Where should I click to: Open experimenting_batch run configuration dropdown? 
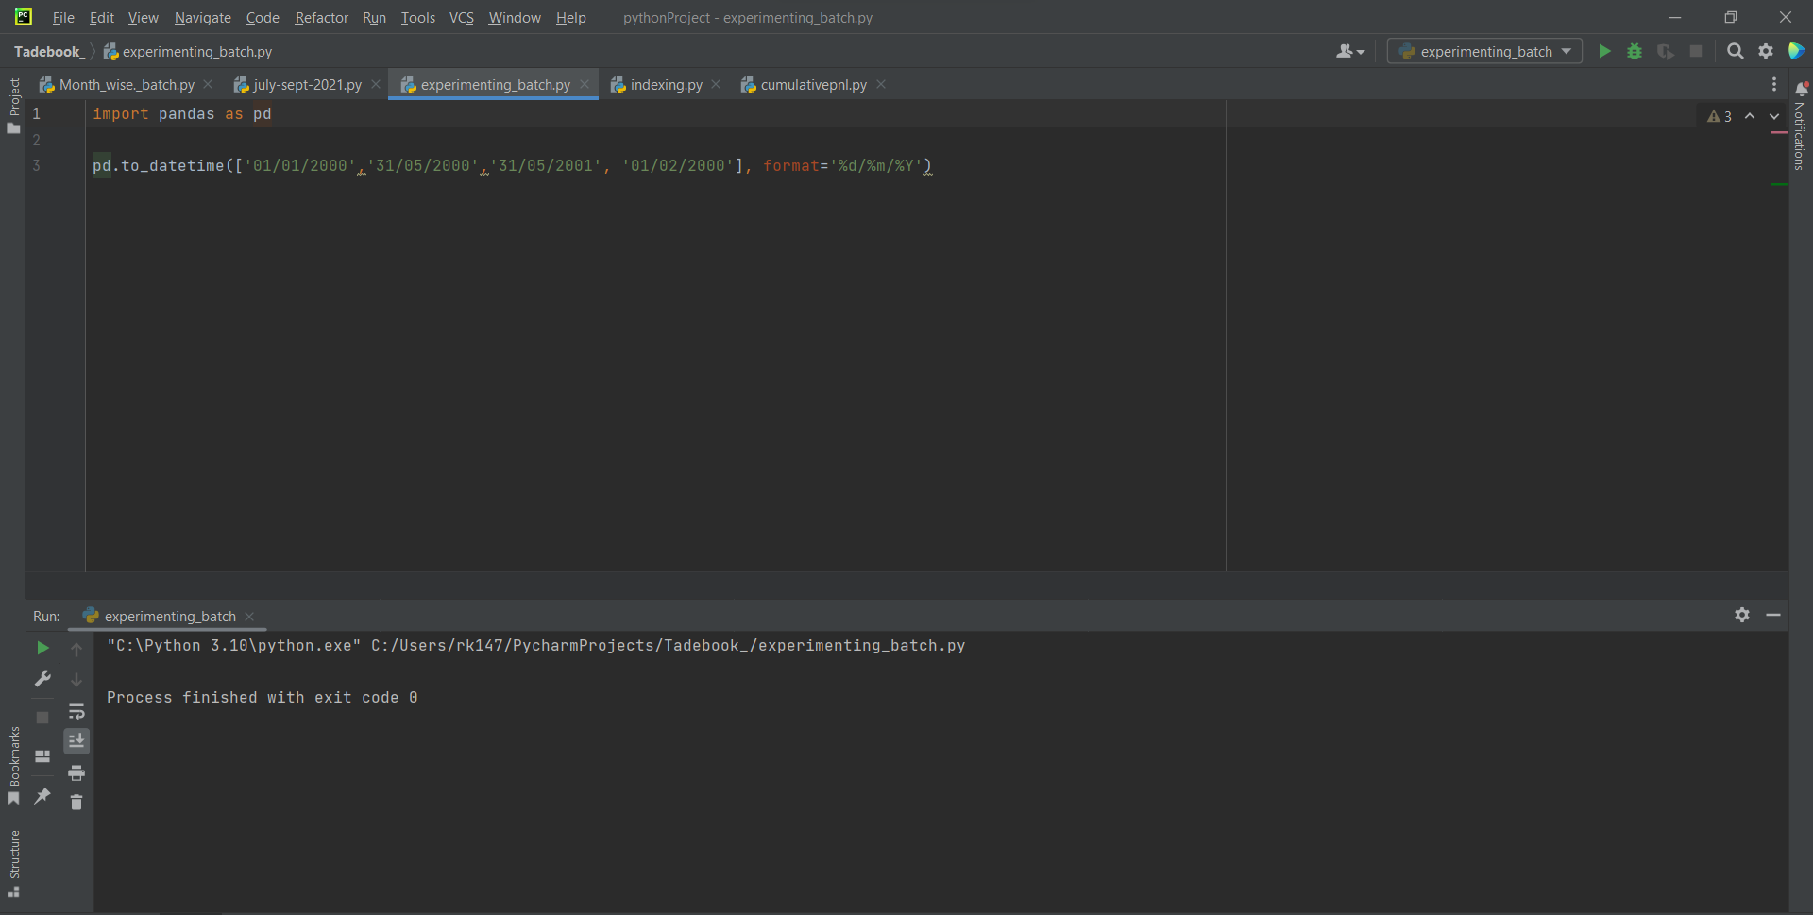[1484, 51]
